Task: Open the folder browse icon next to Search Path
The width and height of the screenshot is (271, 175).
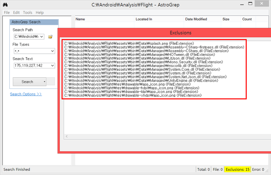Action: pos(50,37)
